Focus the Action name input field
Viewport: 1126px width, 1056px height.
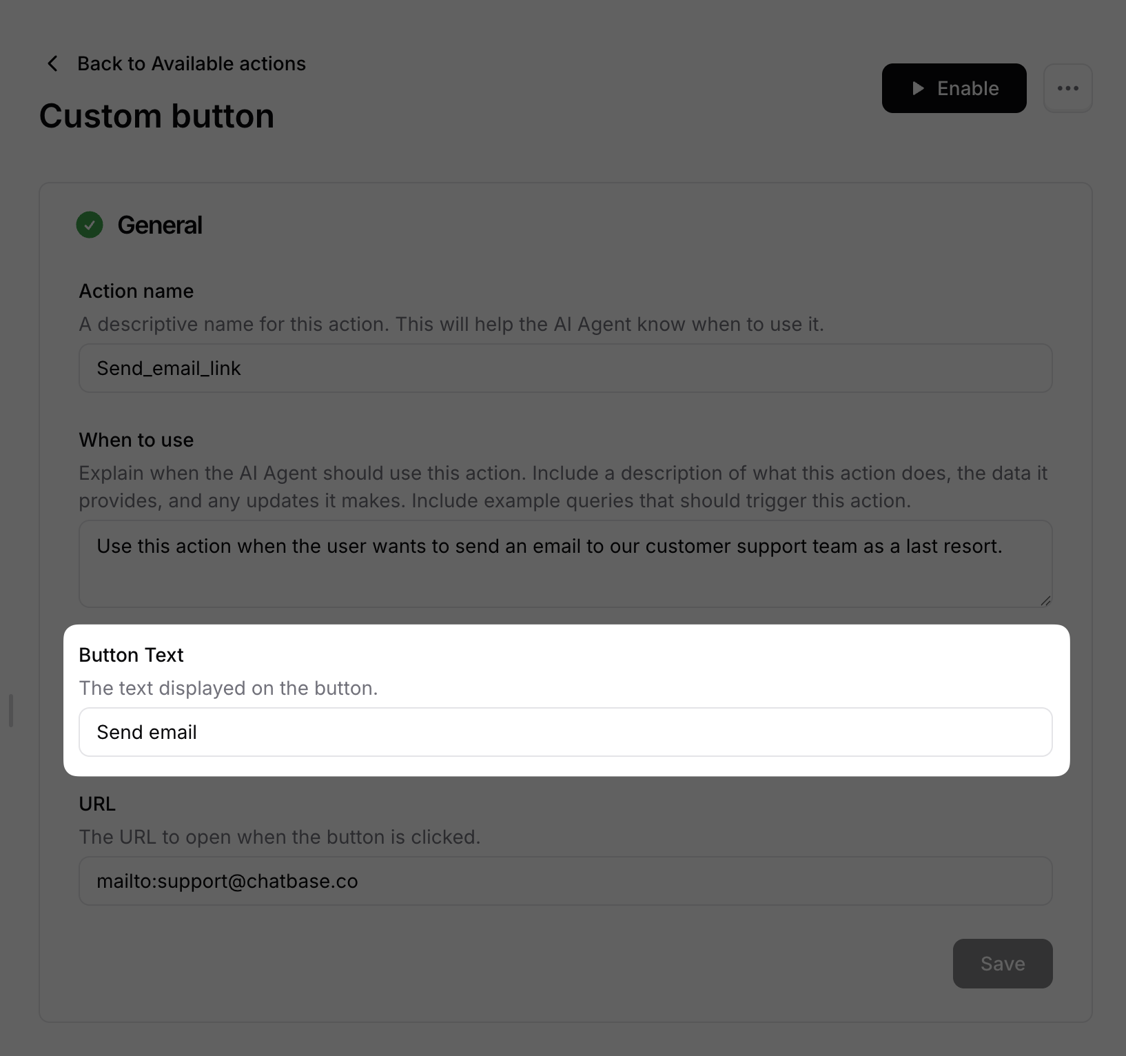[x=565, y=368]
